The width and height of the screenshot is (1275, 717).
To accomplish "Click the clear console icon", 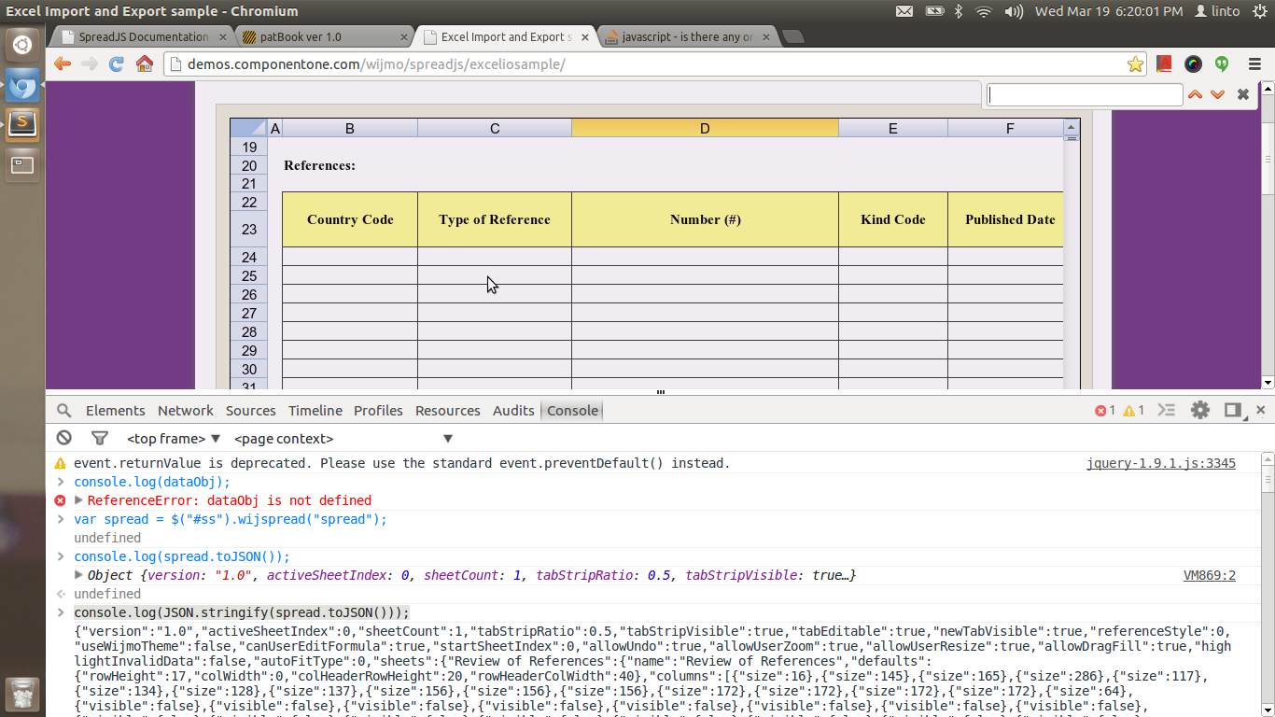I will click(63, 438).
